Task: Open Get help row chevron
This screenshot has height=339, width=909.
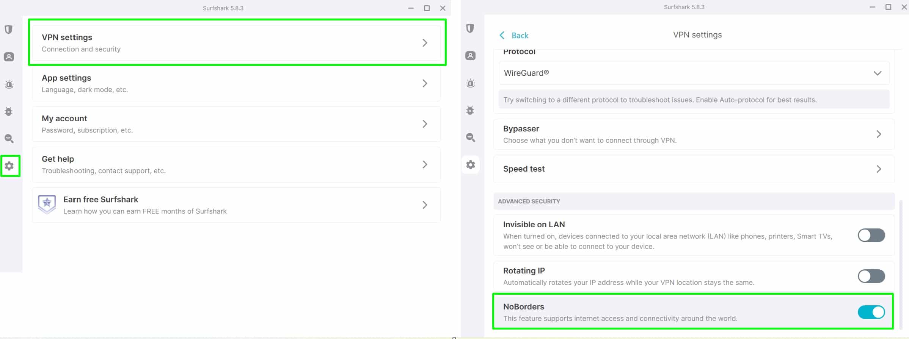Action: 425,164
